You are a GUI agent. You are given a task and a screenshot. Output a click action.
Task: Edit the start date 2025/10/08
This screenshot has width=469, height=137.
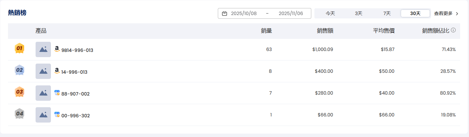tap(244, 14)
